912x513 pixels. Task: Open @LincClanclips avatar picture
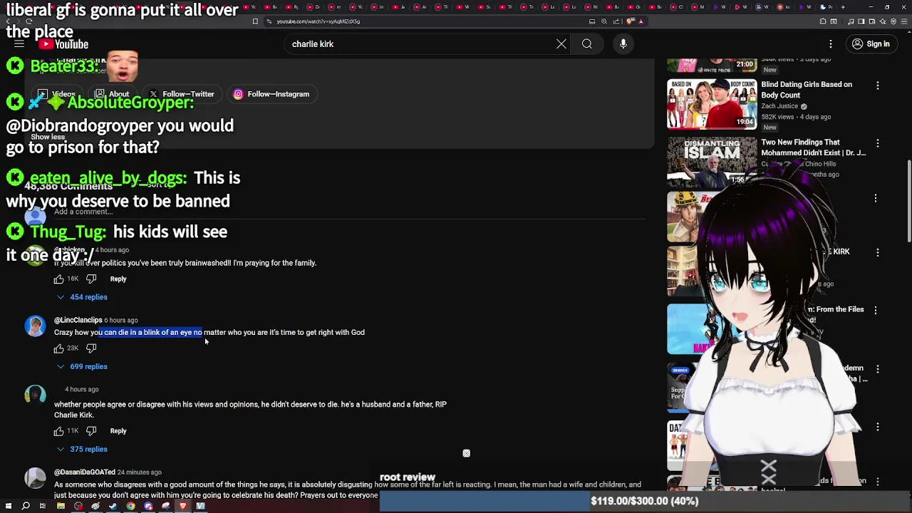pos(35,326)
